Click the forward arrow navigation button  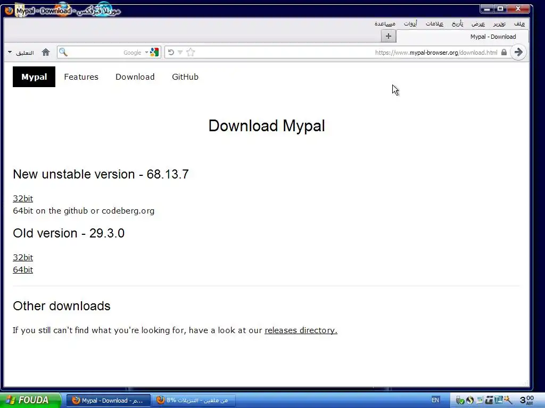click(x=518, y=53)
